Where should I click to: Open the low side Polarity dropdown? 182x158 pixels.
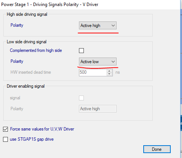(98, 61)
